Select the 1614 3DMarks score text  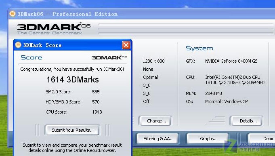point(73,80)
